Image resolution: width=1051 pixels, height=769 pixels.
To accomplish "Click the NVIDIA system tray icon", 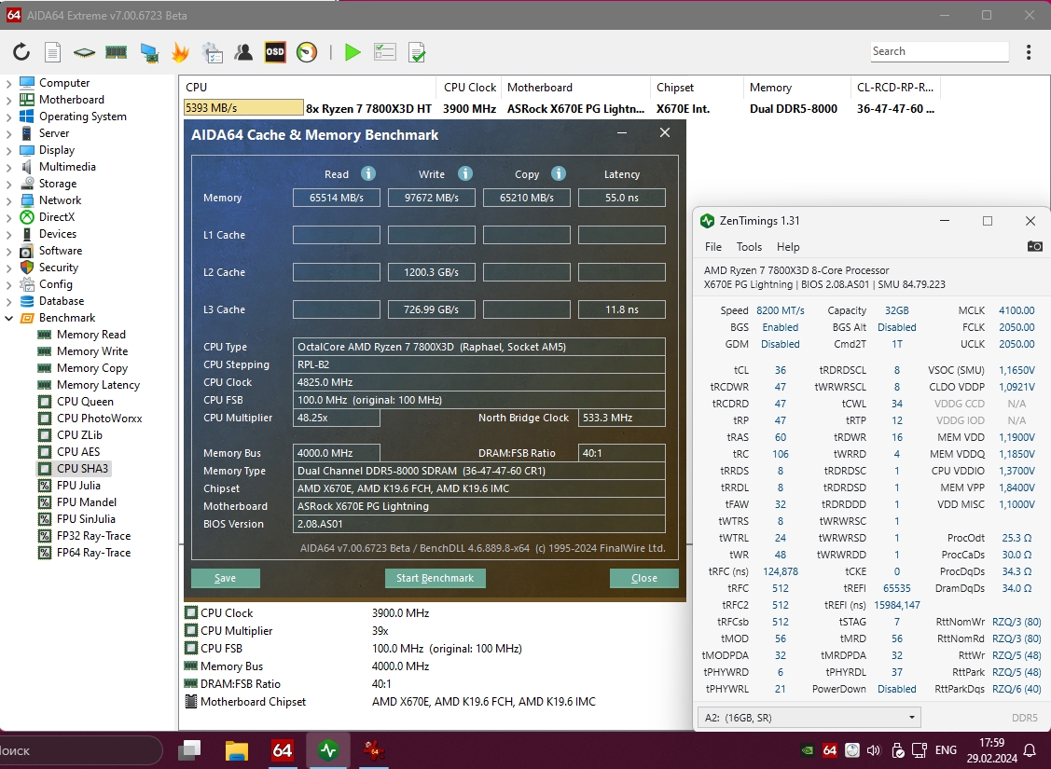I will (x=809, y=750).
